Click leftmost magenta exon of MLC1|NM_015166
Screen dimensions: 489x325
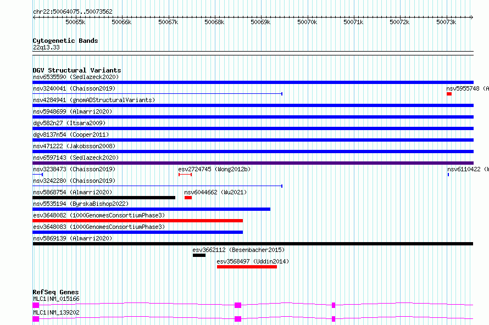point(36,305)
